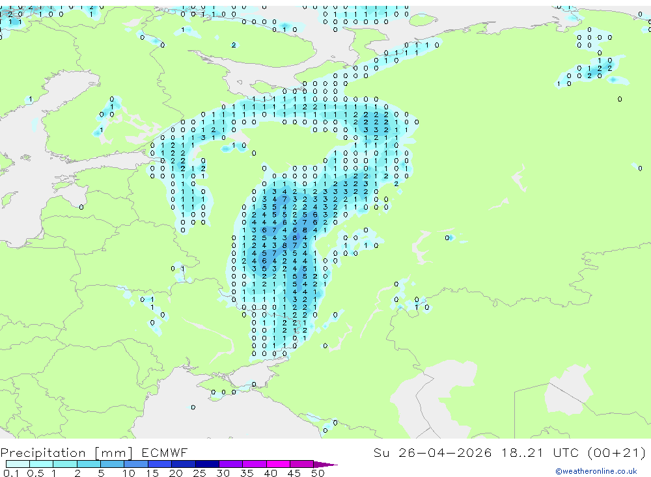Select the 20–25 mm legend swatch
Image resolution: width=651 pixels, height=477 pixels.
[x=184, y=464]
